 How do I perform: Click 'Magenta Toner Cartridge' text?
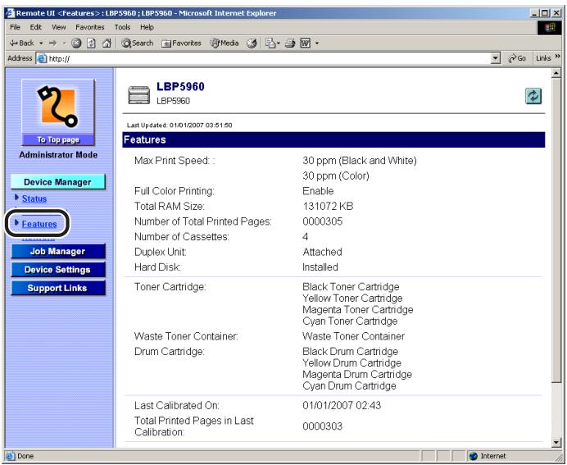tap(358, 310)
